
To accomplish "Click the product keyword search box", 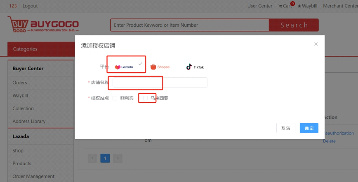I will (189, 25).
